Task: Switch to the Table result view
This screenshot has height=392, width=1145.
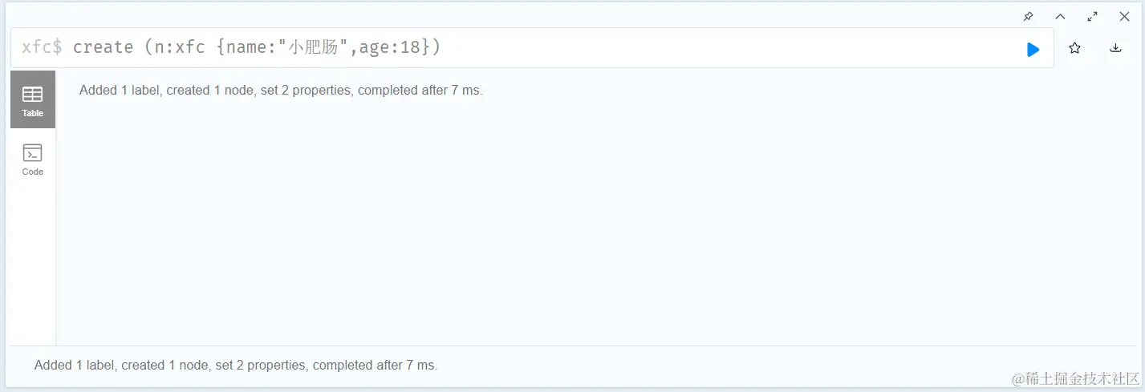Action: pyautogui.click(x=33, y=99)
